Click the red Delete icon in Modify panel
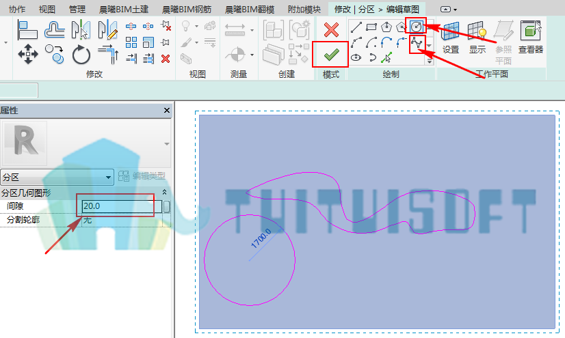The image size is (565, 338). point(166,59)
